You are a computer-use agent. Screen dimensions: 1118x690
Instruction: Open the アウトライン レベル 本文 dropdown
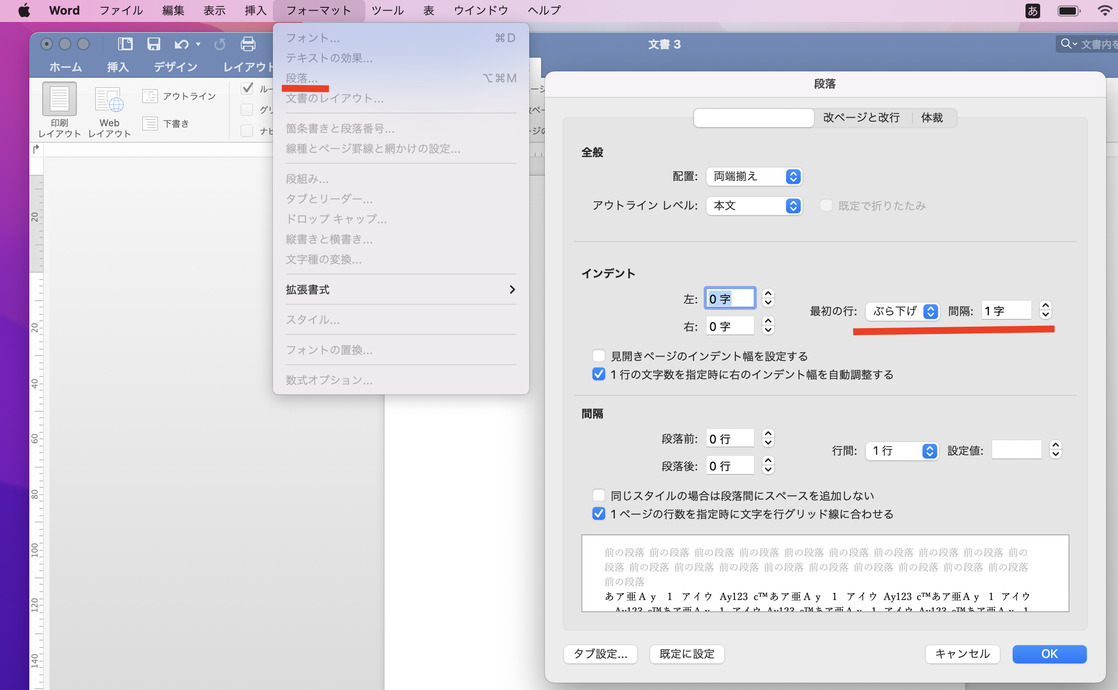click(x=754, y=205)
